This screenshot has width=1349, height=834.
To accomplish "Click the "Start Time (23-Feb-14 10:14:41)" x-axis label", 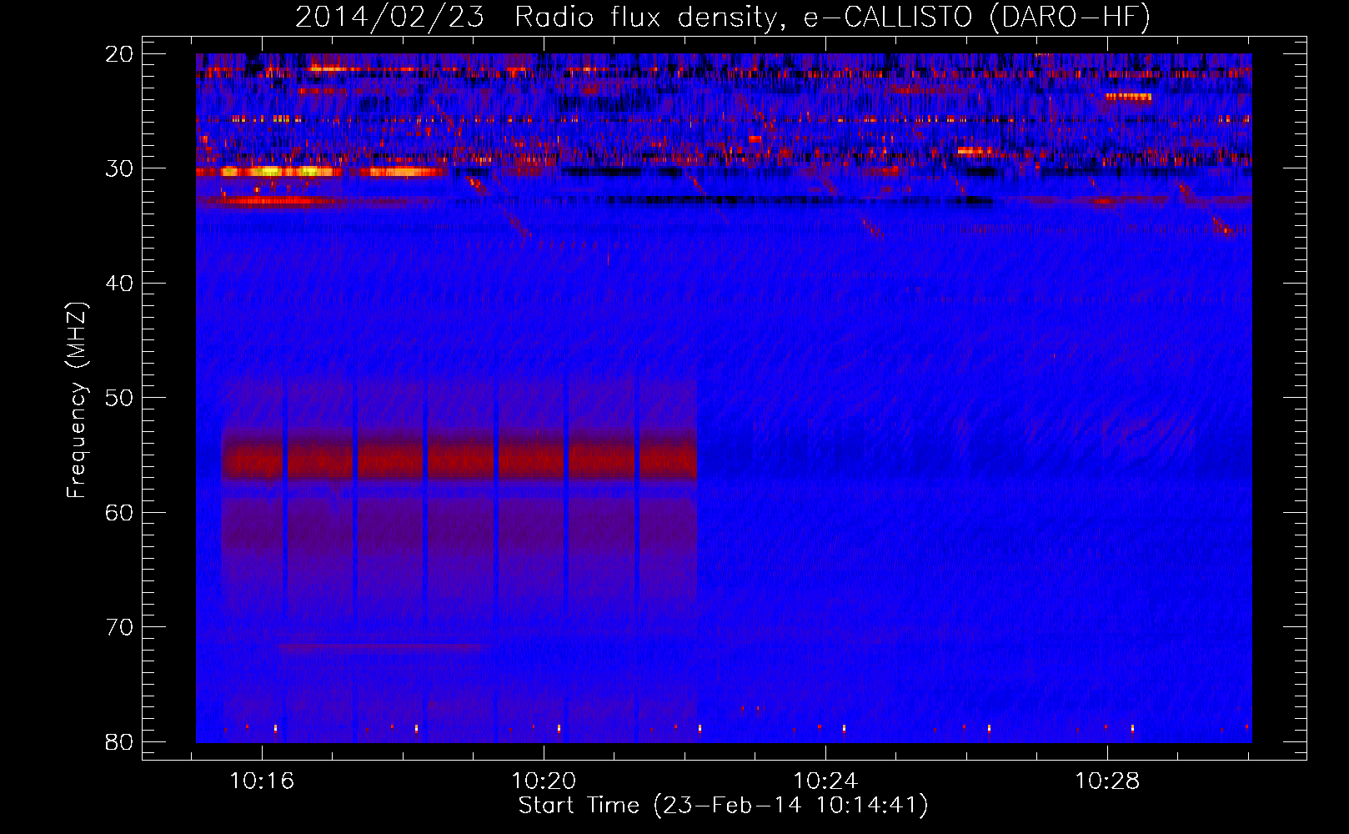I will click(x=723, y=806).
